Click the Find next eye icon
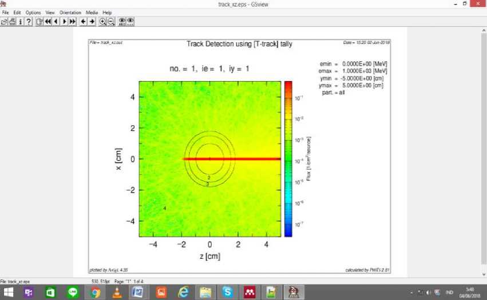 click(130, 21)
